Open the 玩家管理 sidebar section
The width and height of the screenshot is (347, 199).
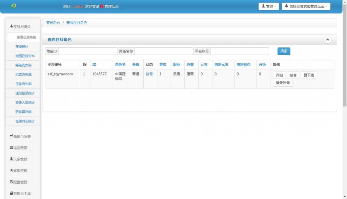point(19,159)
